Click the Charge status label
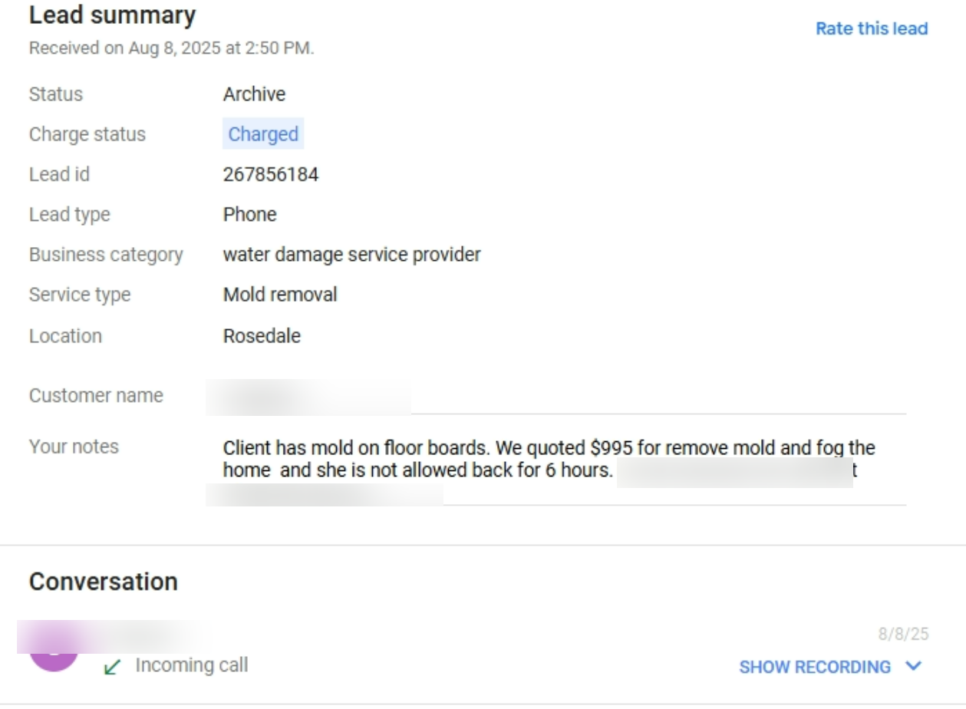 (x=87, y=134)
